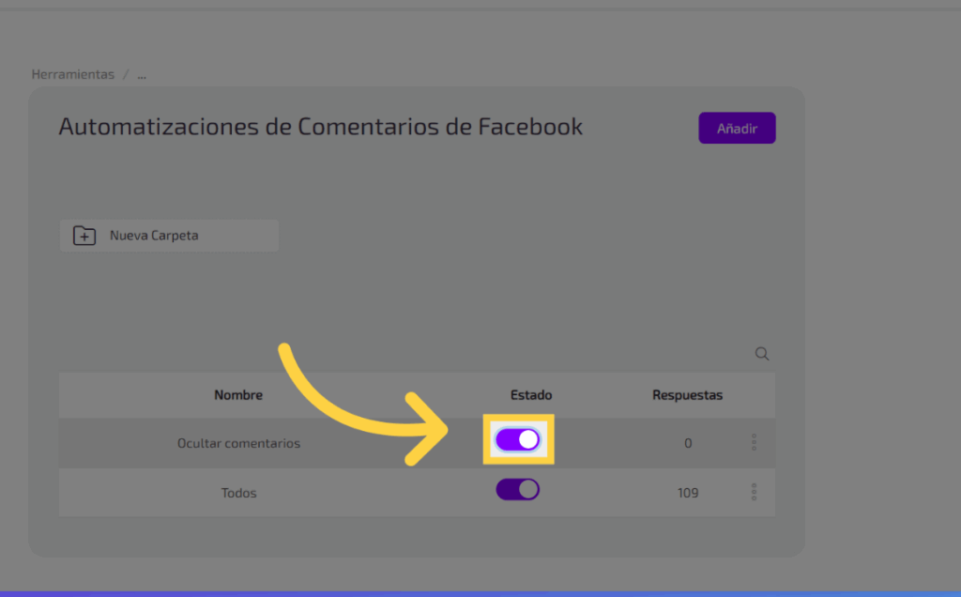The width and height of the screenshot is (961, 597).
Task: Click the folder-plus icon in Nueva Carpeta
Action: coord(84,236)
